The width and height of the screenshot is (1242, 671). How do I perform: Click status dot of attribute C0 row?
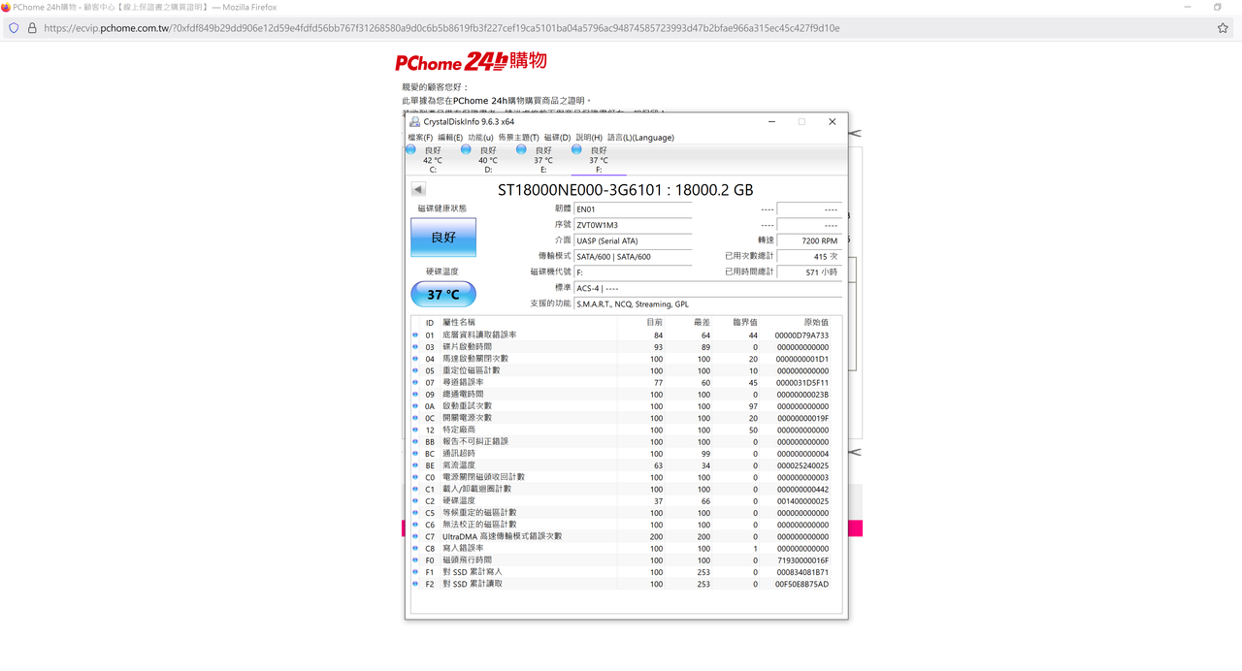click(x=415, y=478)
